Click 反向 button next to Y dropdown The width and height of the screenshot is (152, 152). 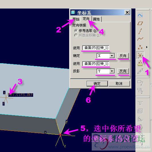123,71
